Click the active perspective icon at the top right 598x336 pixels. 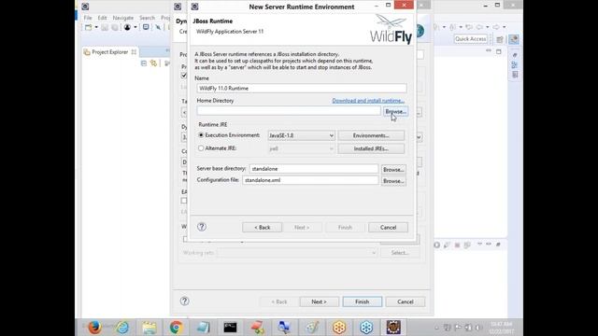click(x=514, y=39)
